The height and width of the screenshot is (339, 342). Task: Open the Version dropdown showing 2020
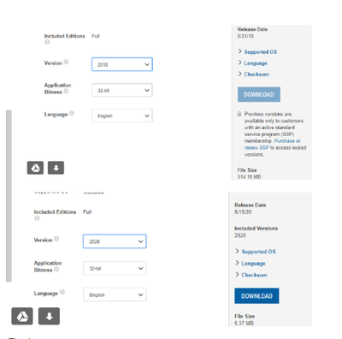[x=115, y=241]
